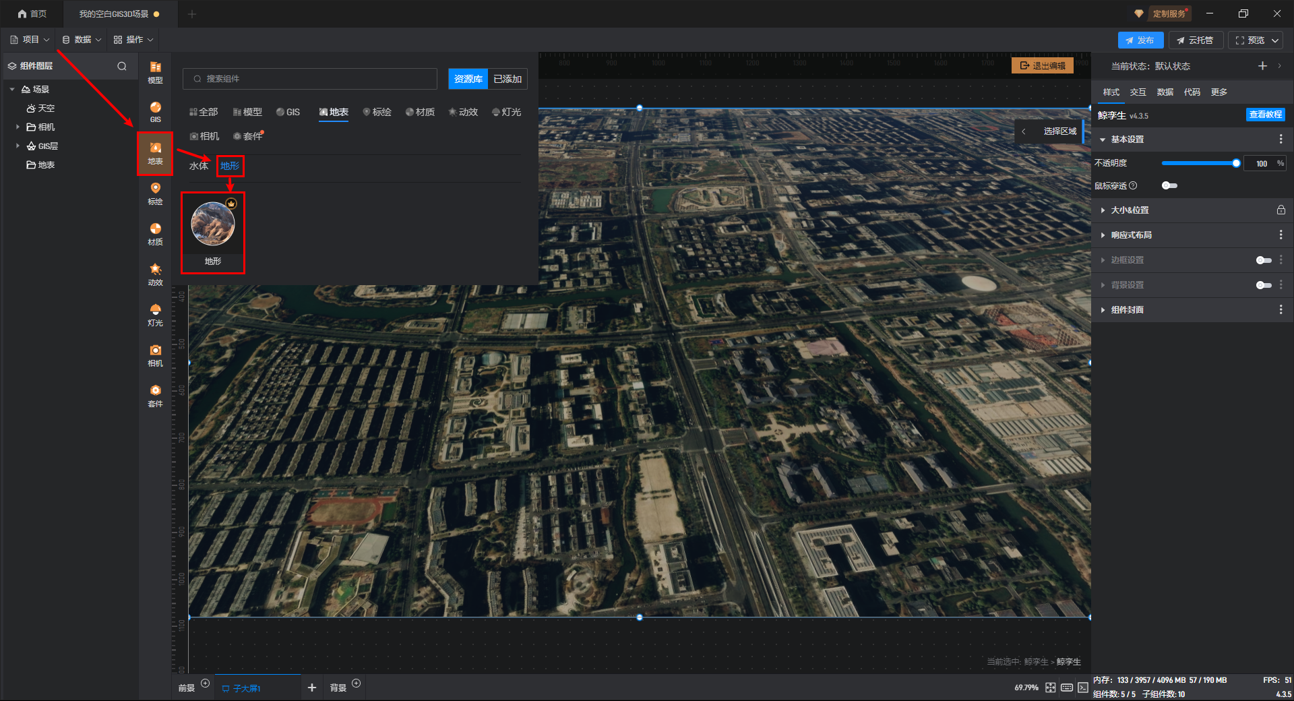Screen dimensions: 1294x701
Task: Add a new sub-screen with plus icon
Action: [x=311, y=688]
